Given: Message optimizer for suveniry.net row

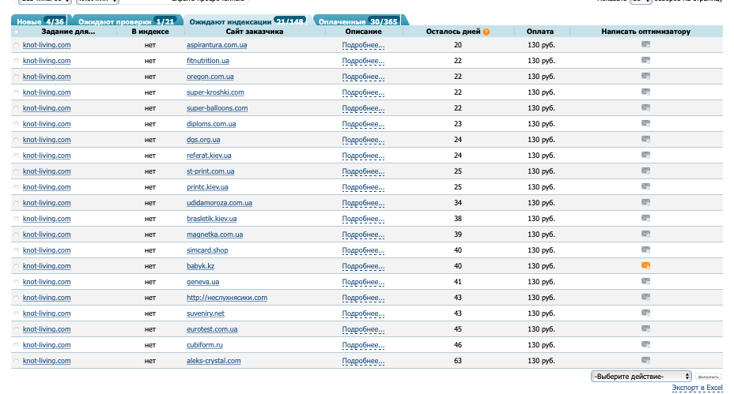Looking at the screenshot, I should coord(645,313).
